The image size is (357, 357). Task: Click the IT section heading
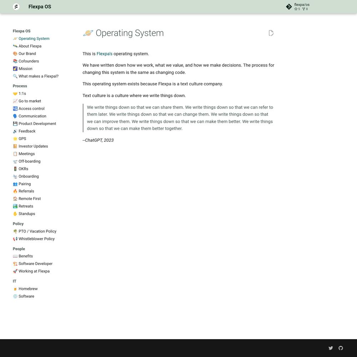click(x=15, y=281)
